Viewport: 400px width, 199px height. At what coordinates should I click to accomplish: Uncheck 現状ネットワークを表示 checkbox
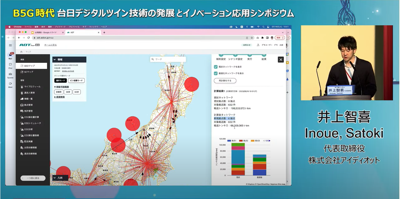coord(215,67)
